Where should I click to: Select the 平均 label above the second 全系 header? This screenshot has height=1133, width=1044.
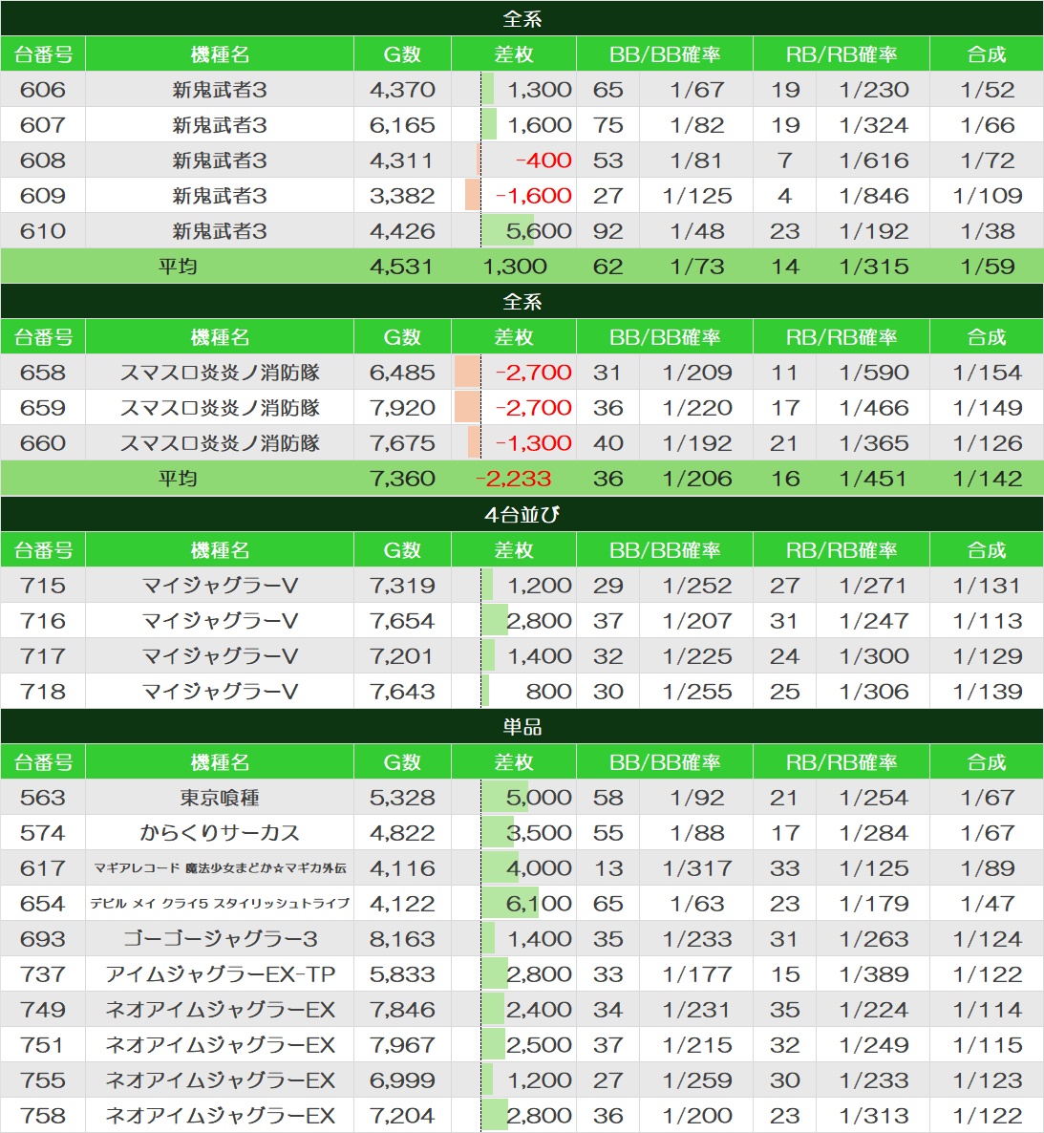[x=178, y=267]
